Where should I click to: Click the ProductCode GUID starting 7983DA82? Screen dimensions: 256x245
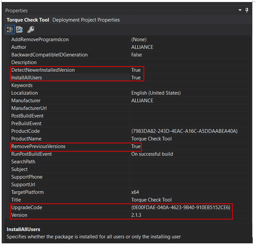(184, 131)
